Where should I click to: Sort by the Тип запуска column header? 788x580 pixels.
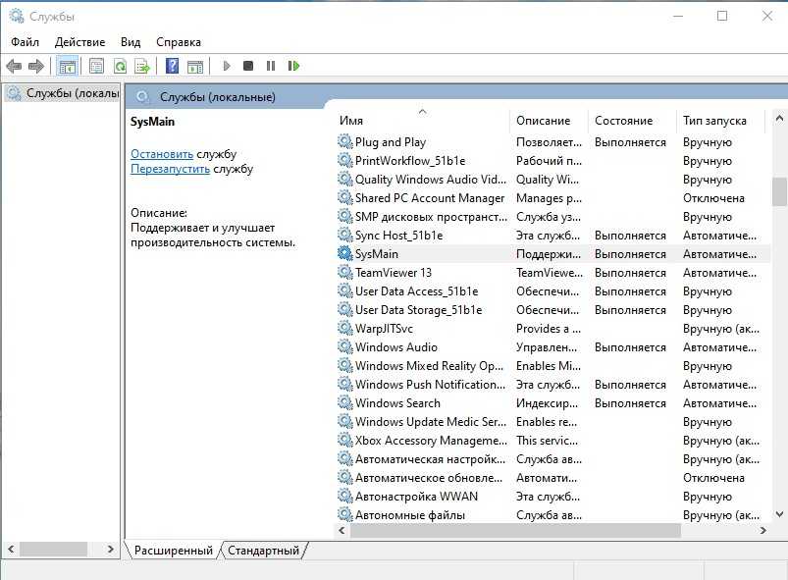(720, 121)
